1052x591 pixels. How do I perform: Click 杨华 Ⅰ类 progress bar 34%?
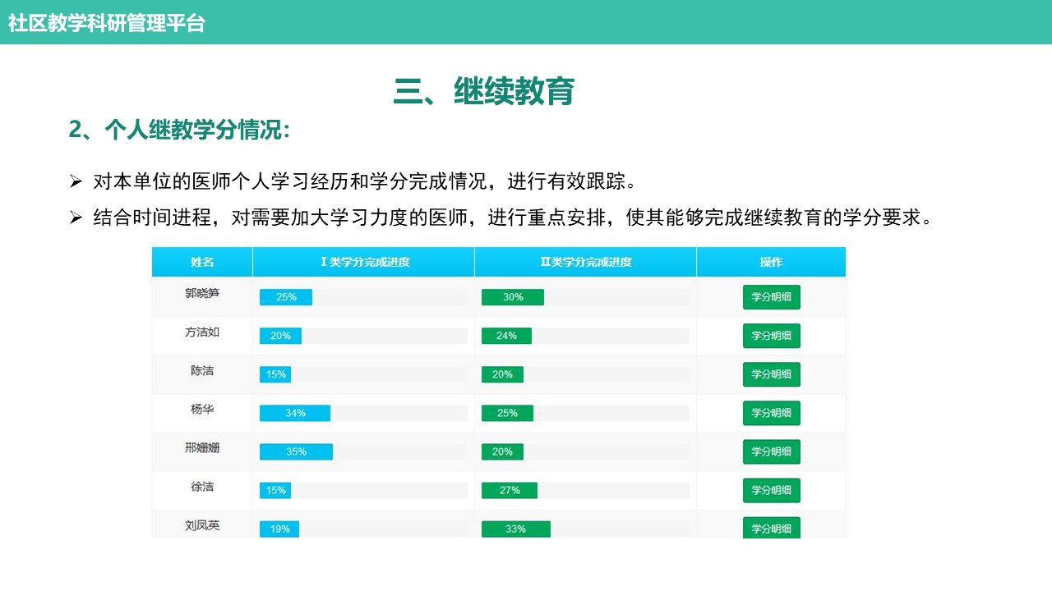tap(295, 413)
